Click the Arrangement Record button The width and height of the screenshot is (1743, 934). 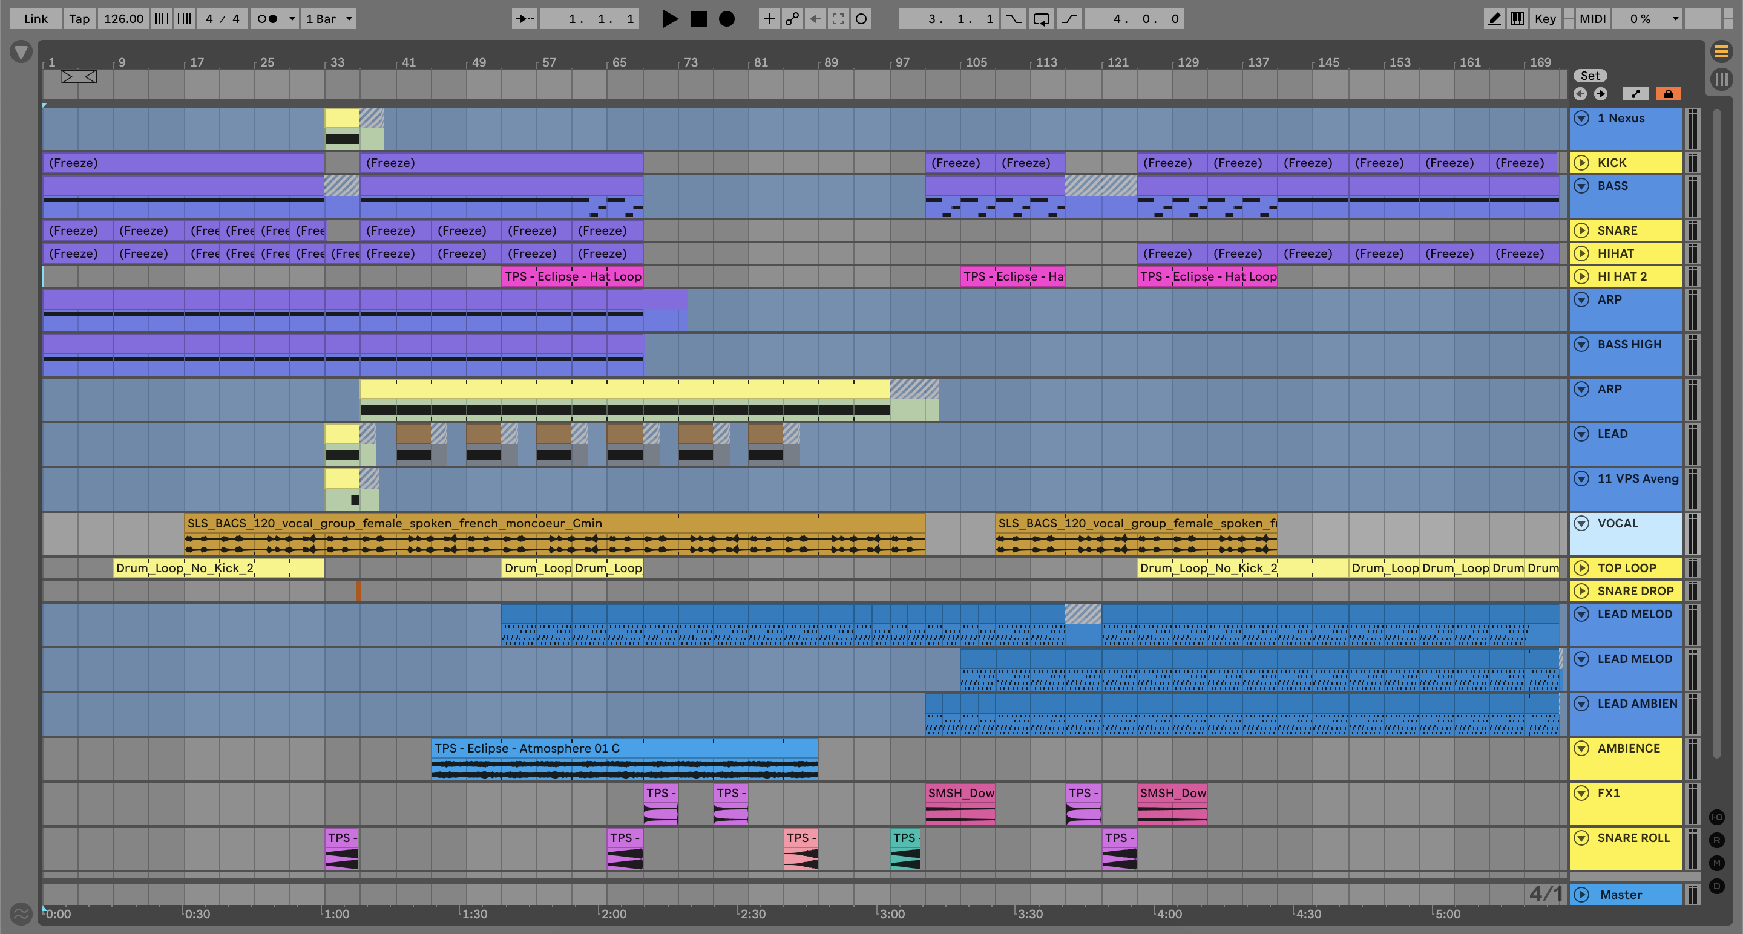pos(726,19)
